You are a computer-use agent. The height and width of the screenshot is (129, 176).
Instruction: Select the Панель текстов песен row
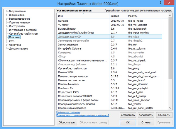click(x=109, y=80)
